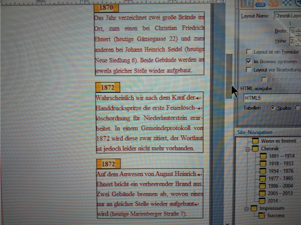Toggle the greyed 'Textbearbeitung' checkbox
Screen dimensions: 301x225
tap(264, 79)
